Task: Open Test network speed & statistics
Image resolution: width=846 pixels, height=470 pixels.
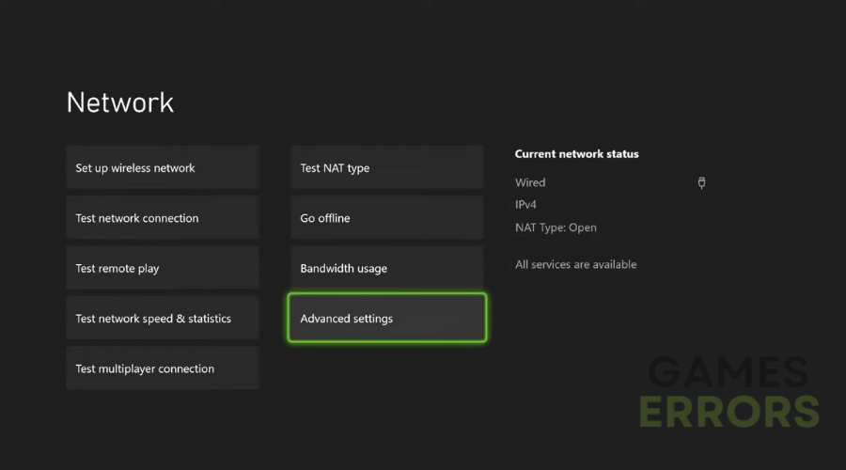Action: point(162,319)
